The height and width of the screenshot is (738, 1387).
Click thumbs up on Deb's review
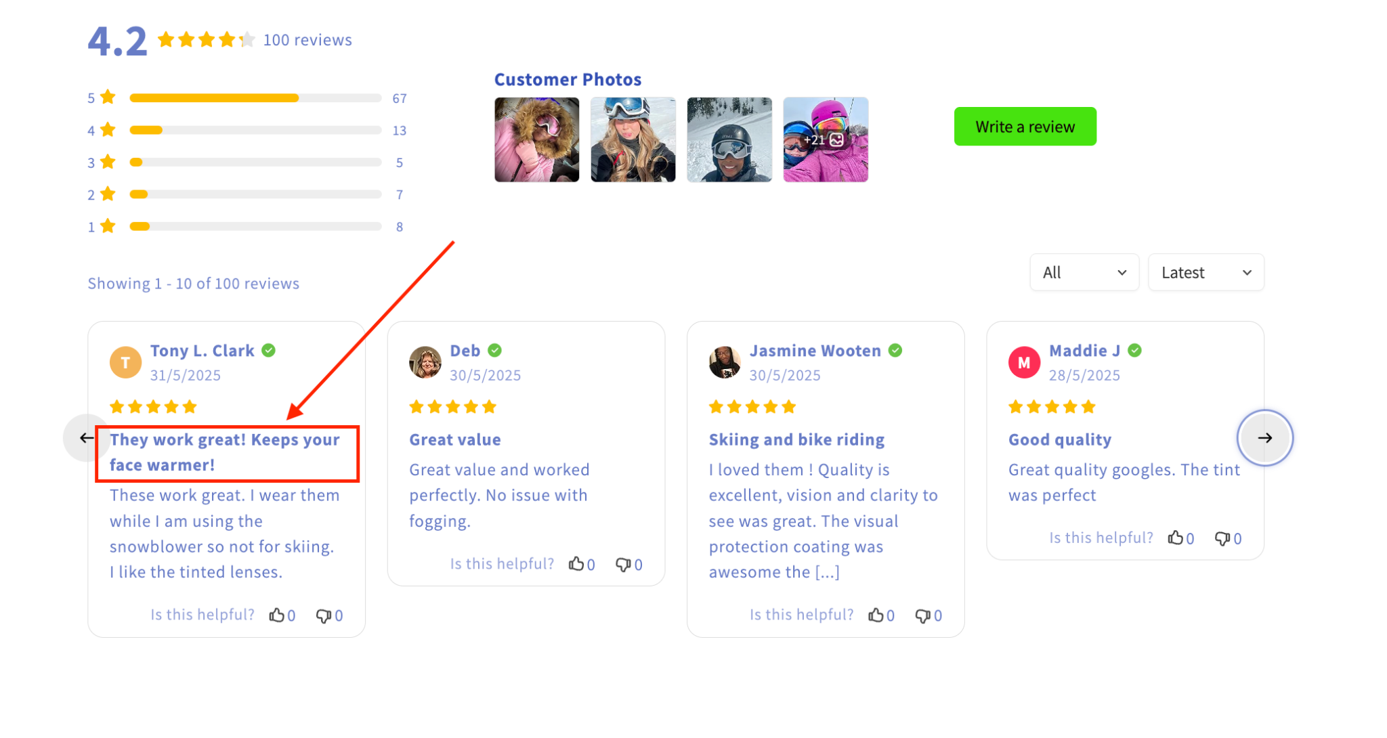click(x=576, y=564)
